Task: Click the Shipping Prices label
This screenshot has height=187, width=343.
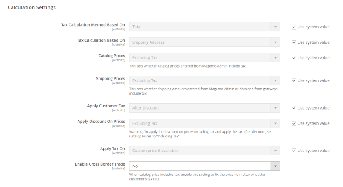Action: click(x=111, y=79)
